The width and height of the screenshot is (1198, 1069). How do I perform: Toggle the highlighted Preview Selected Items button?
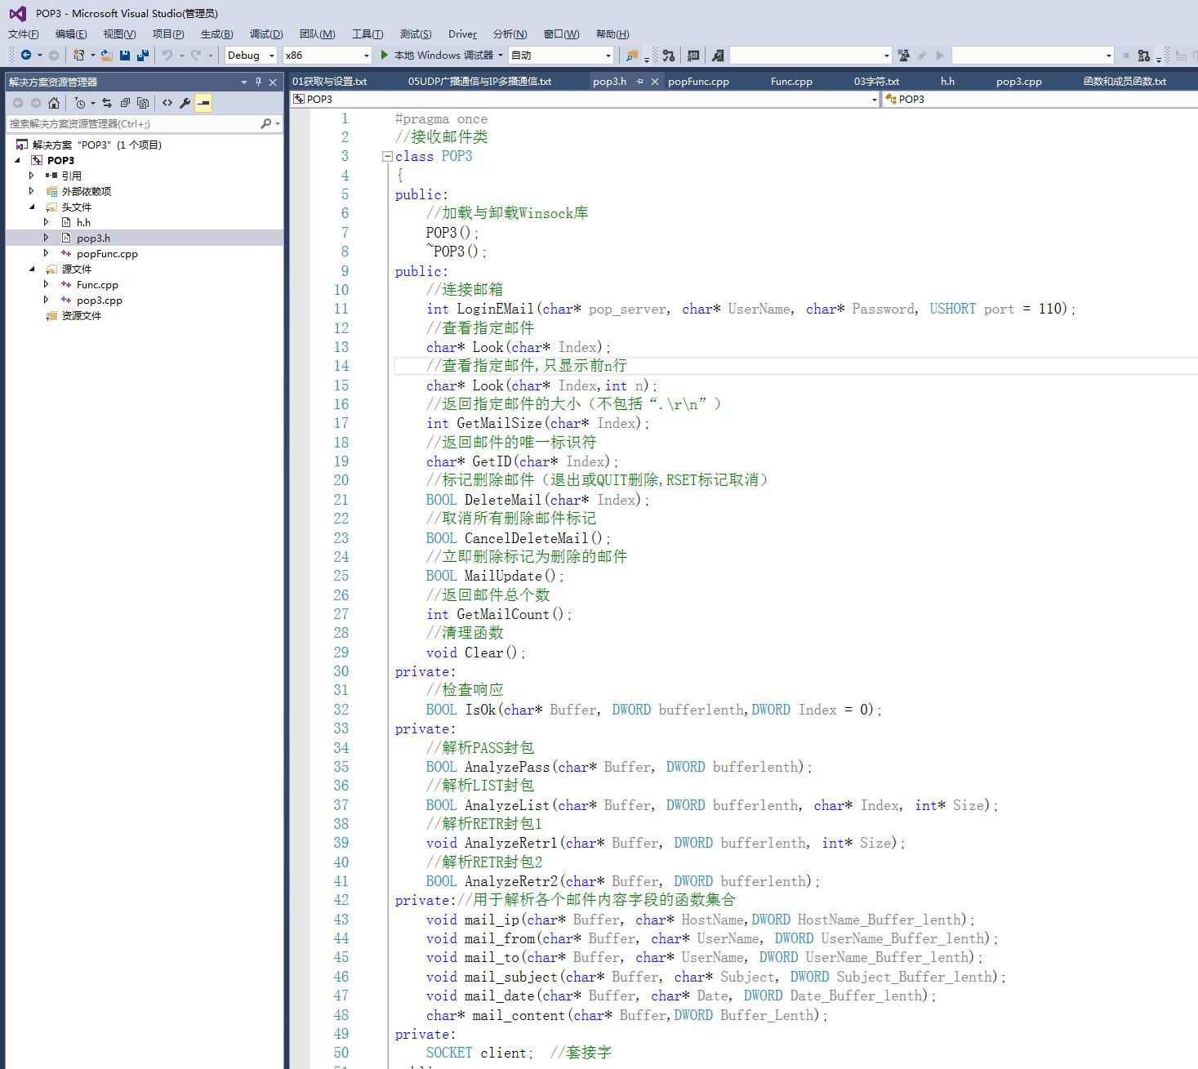203,103
